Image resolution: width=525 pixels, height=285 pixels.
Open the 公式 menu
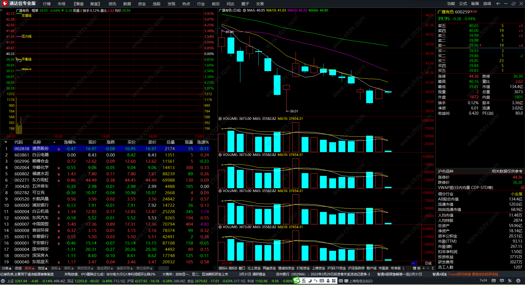pyautogui.click(x=463, y=4)
